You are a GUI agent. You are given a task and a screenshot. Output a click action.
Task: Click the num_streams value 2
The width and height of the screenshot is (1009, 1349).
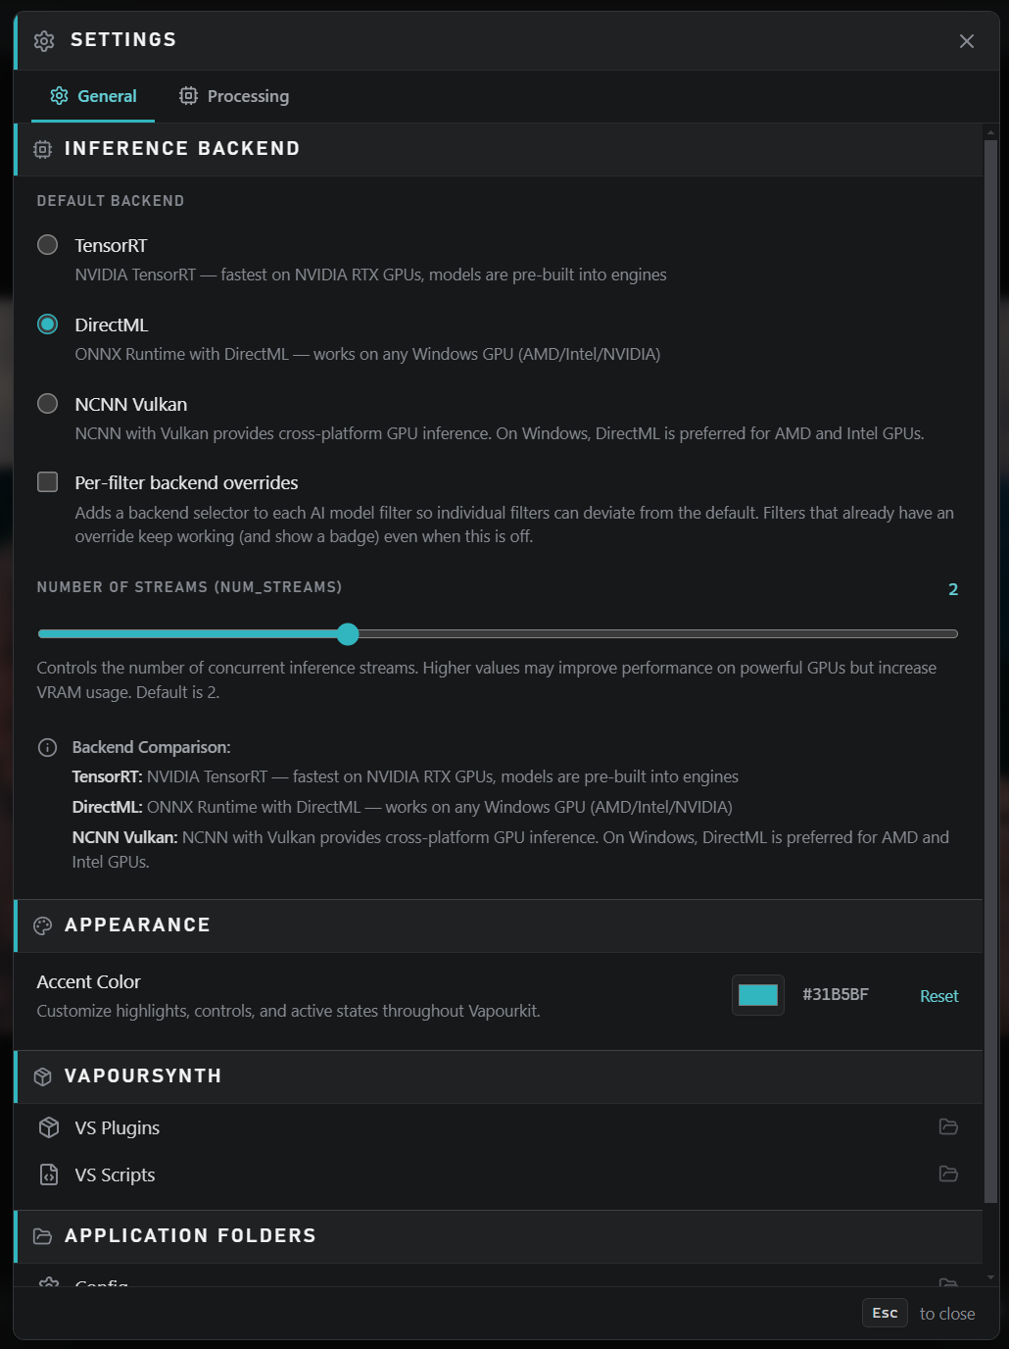[x=953, y=589]
